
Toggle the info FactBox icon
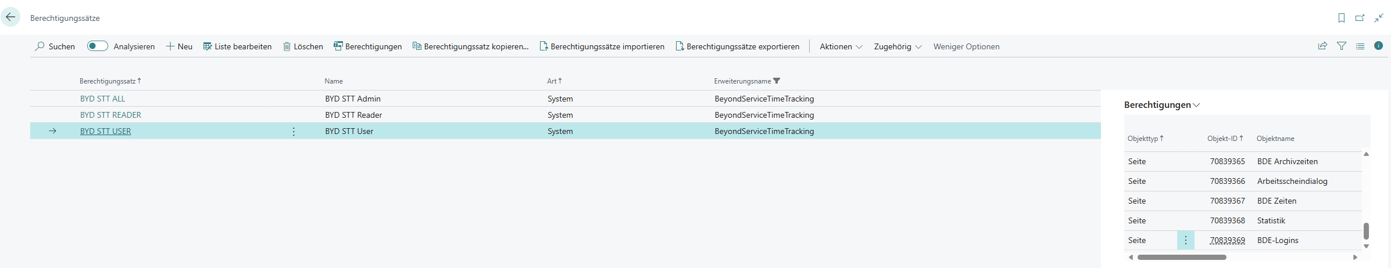point(1378,46)
